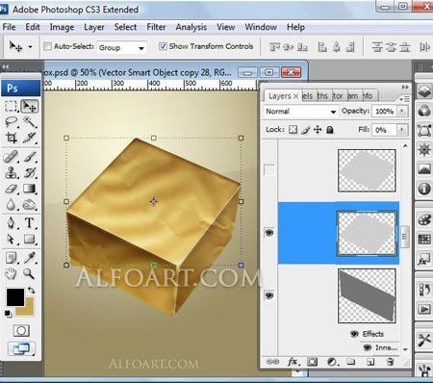Open the Analysis menu
Image resolution: width=433 pixels, height=383 pixels.
point(191,27)
